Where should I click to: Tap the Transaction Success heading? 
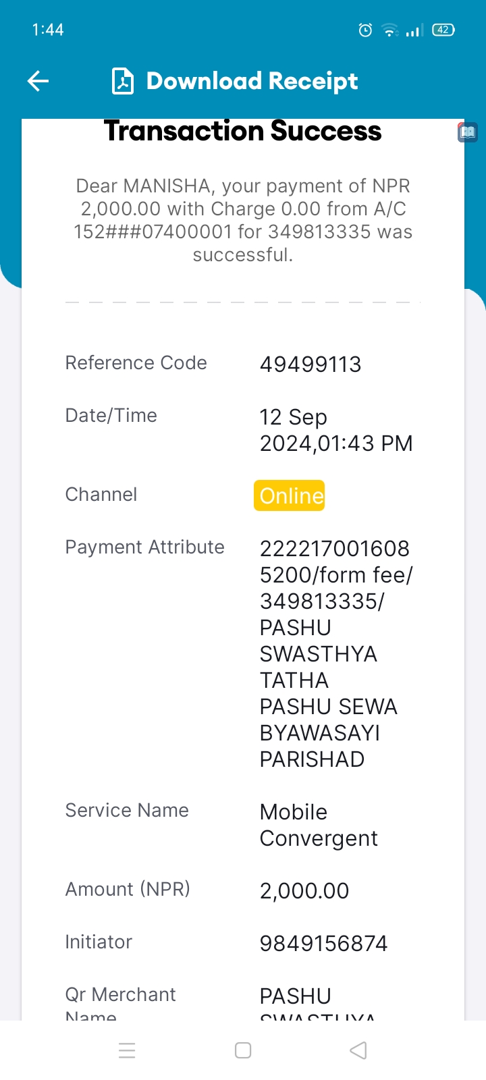[x=243, y=131]
